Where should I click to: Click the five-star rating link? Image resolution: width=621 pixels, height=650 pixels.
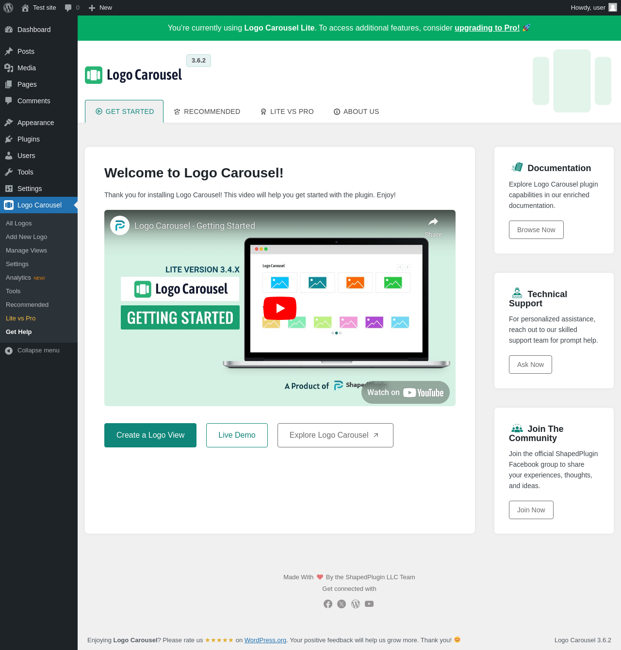[x=219, y=640]
